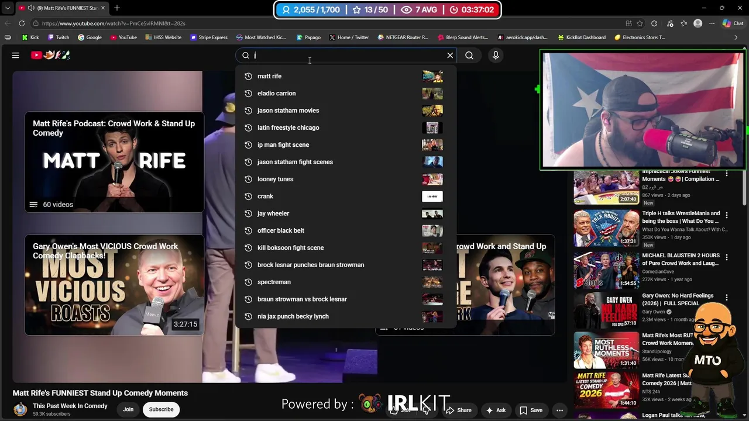Open browser tab list dropdown arrow
The image size is (749, 421).
pos(7,8)
